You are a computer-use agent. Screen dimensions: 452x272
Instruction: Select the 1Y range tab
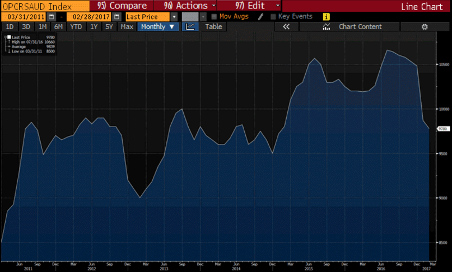[94, 27]
